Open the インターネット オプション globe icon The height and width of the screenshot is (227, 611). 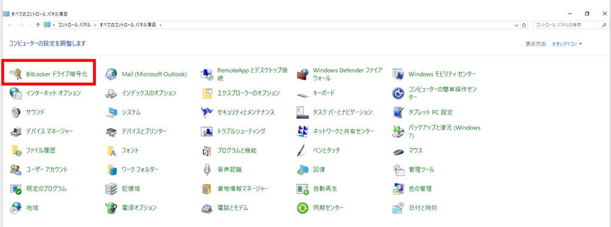point(16,93)
